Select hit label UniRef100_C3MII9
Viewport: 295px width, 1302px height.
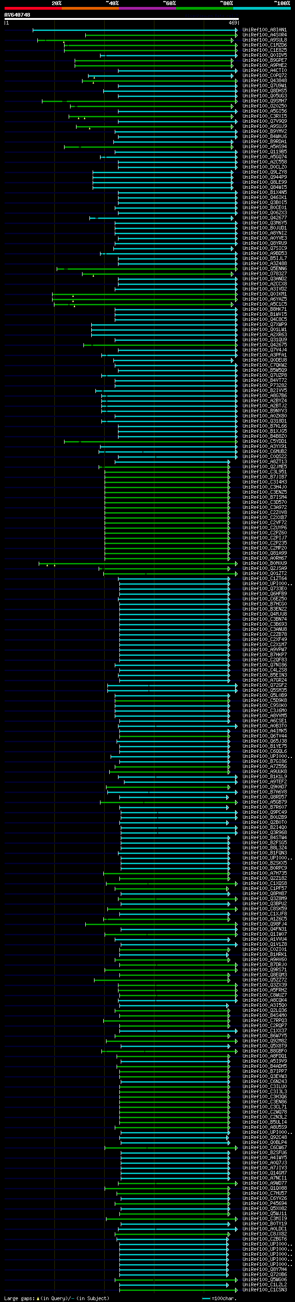(x=264, y=1218)
